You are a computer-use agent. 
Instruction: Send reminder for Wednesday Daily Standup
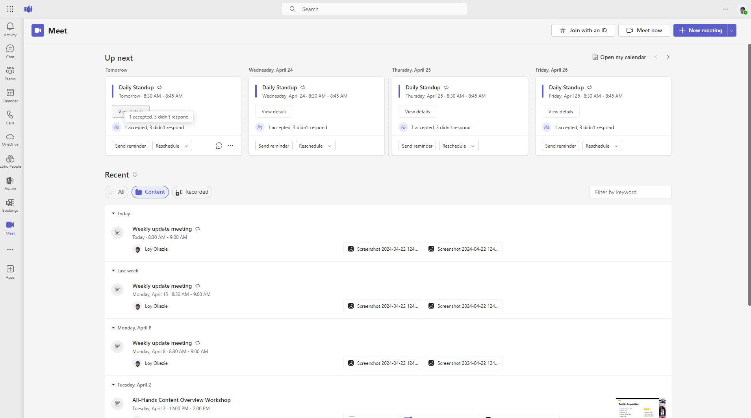(274, 146)
